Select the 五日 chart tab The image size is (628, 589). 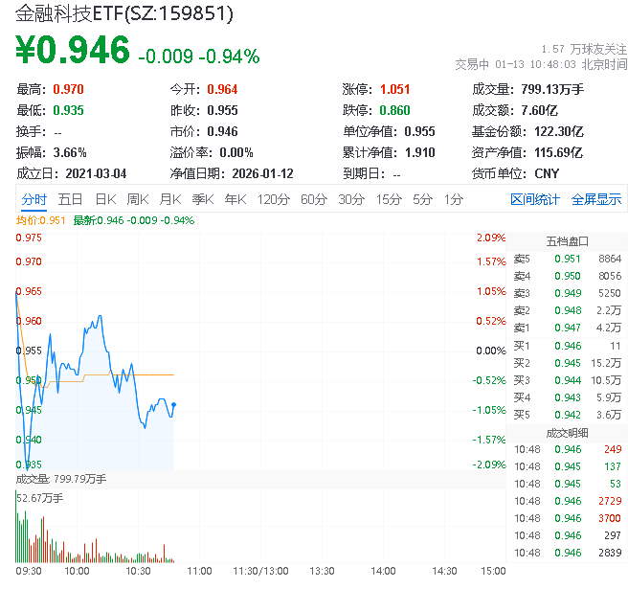pyautogui.click(x=70, y=199)
